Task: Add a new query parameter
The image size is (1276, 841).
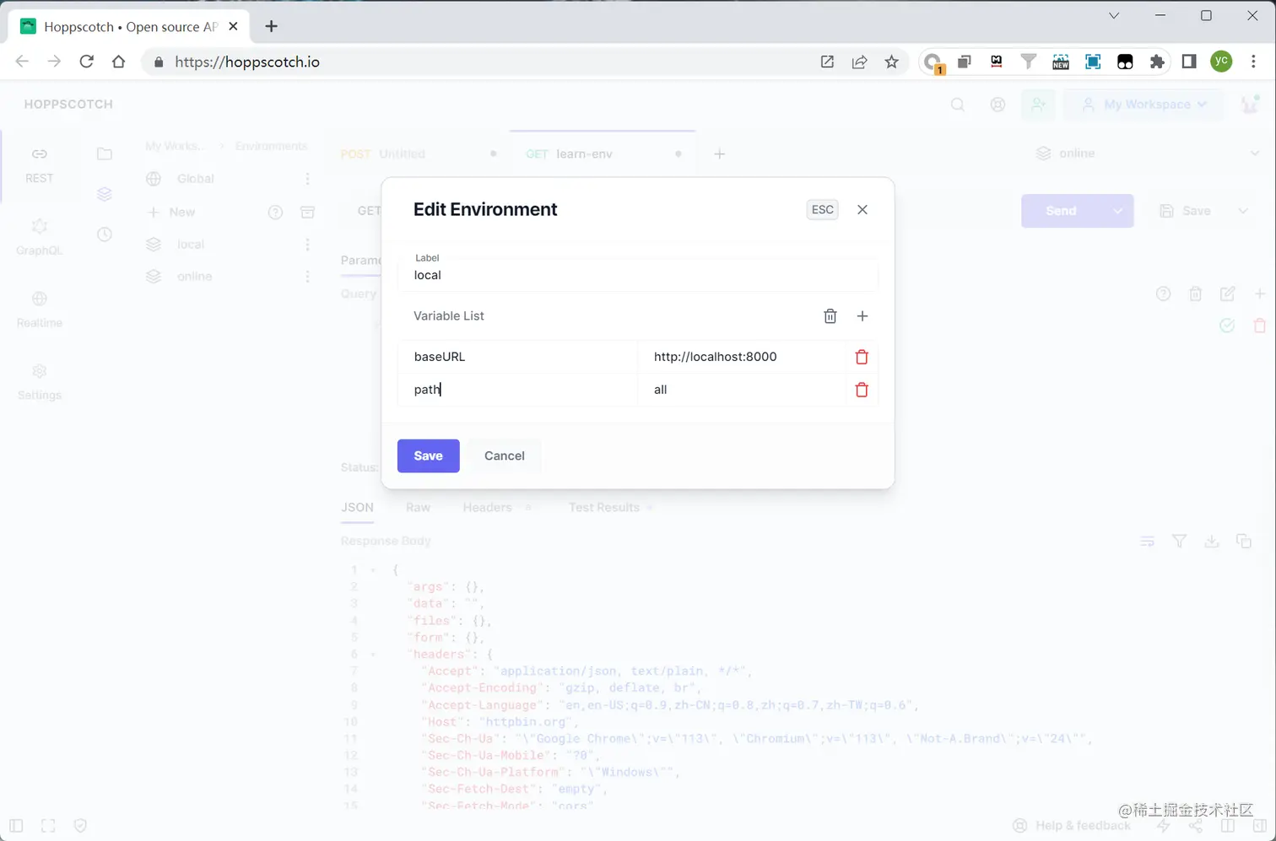Action: coord(1259,294)
